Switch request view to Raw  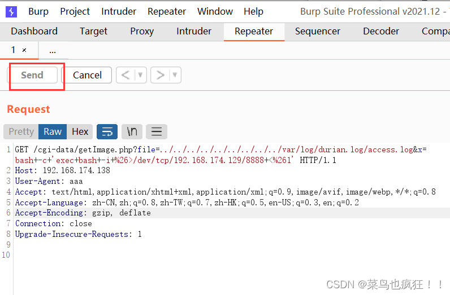53,131
